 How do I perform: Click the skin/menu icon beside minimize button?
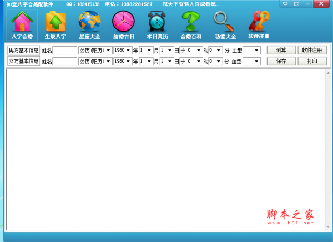[x=296, y=4]
